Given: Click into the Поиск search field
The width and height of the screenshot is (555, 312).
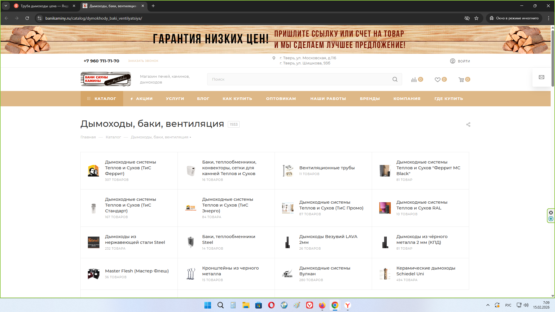Looking at the screenshot, I should (x=301, y=79).
